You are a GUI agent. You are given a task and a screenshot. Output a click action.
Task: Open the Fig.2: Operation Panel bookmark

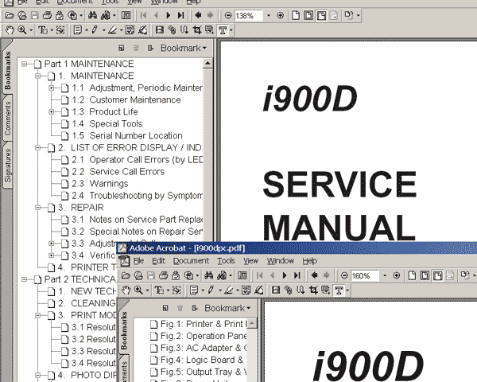click(x=204, y=336)
